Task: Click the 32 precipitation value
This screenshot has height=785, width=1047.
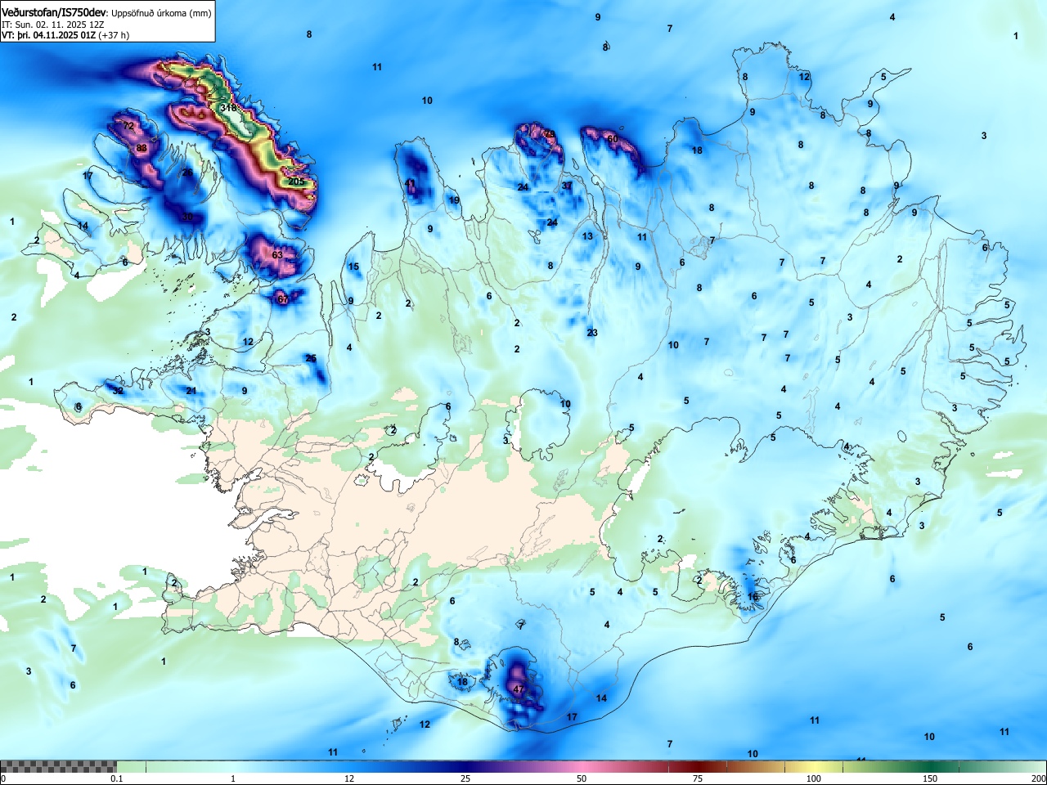Action: coord(118,391)
